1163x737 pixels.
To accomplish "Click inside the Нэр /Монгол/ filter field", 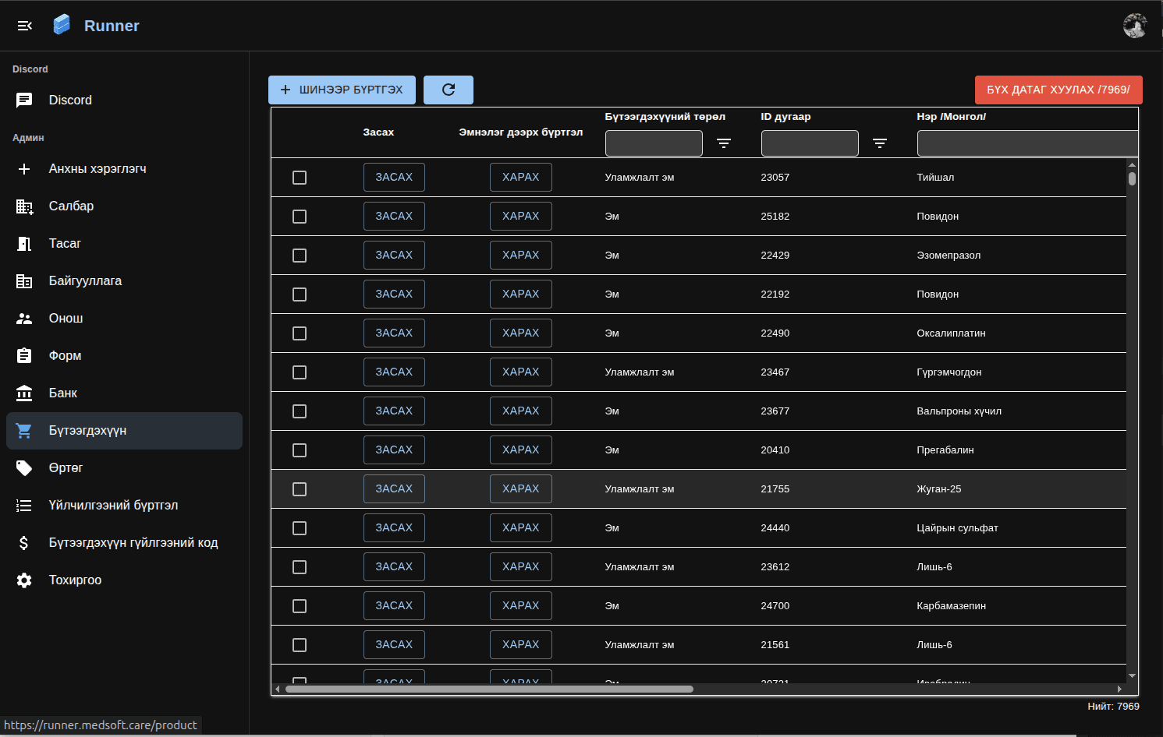I will pyautogui.click(x=1026, y=143).
